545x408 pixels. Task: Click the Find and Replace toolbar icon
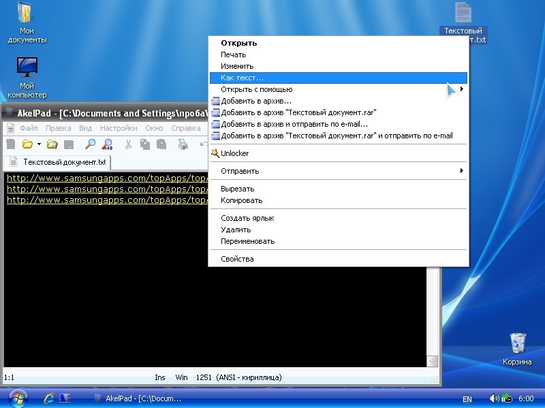click(108, 144)
